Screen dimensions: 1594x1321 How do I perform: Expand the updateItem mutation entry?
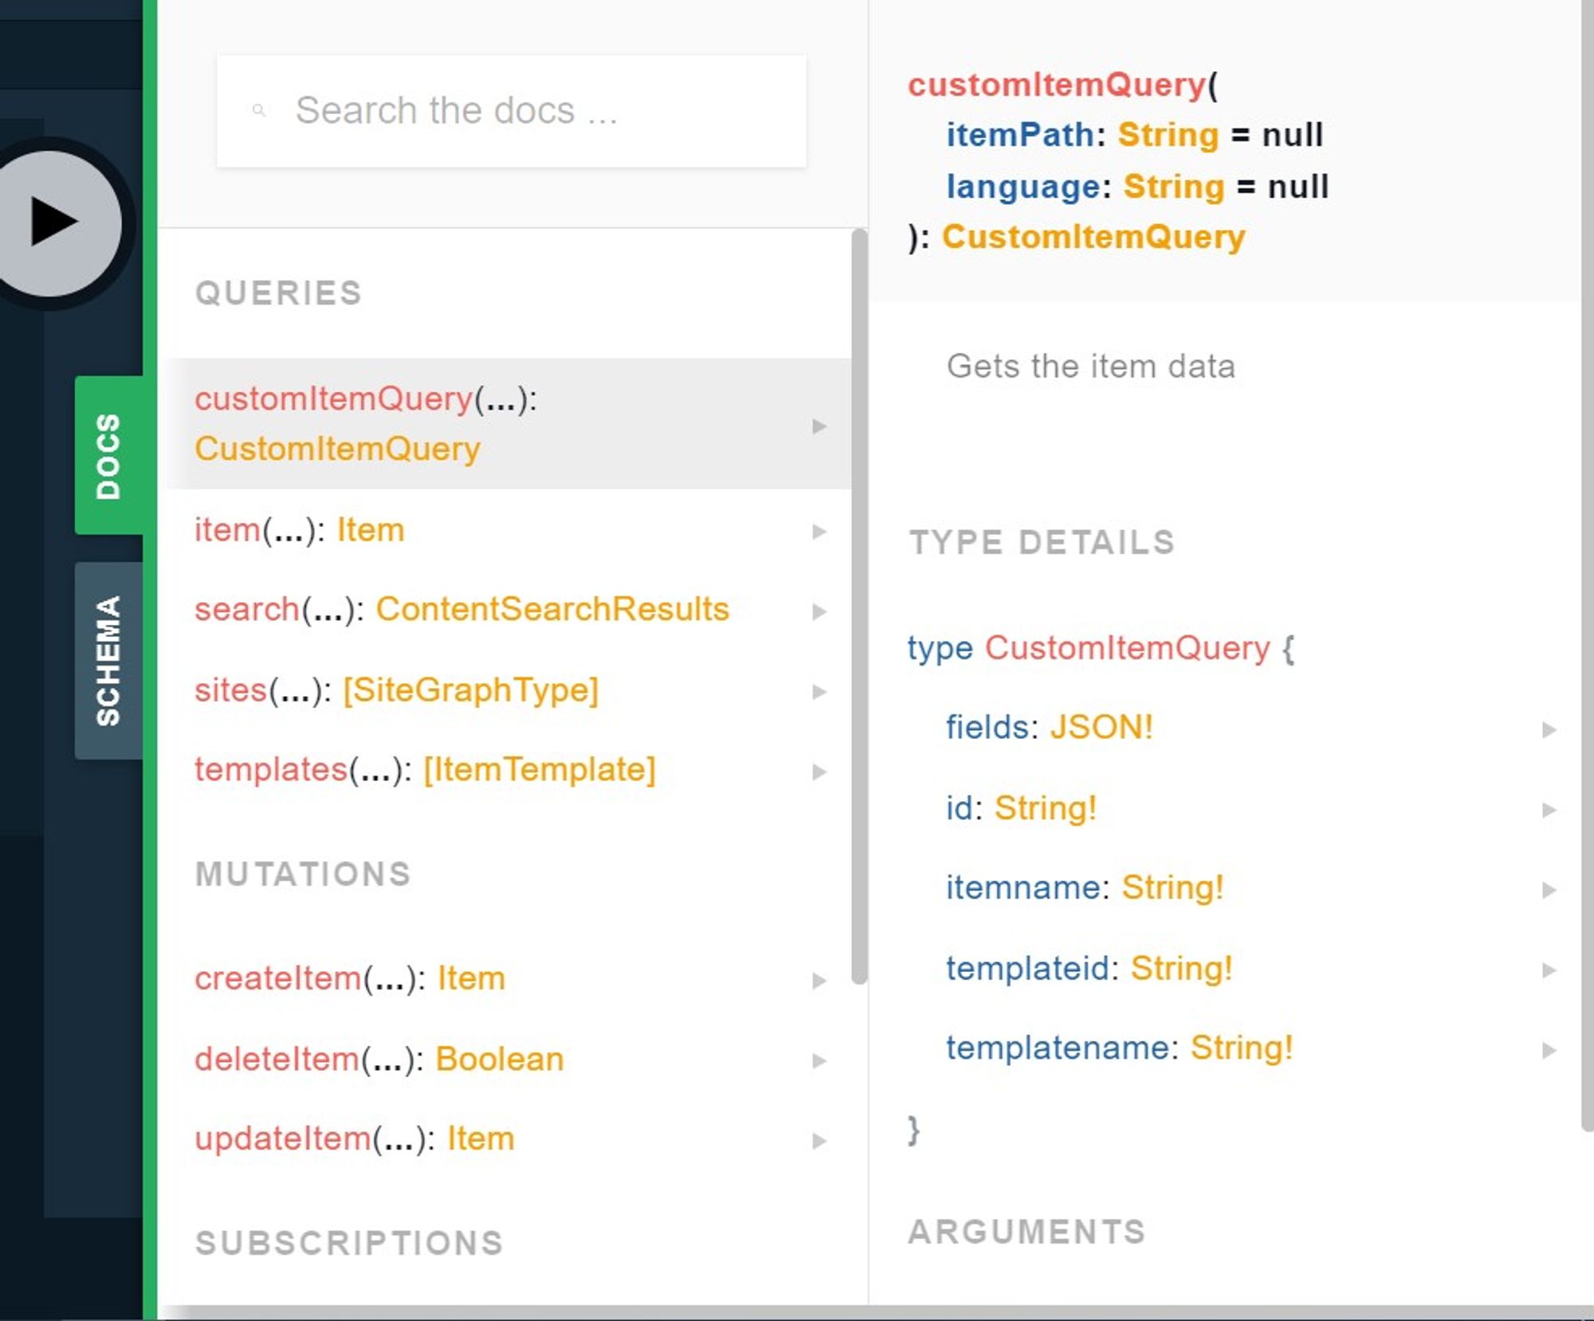pyautogui.click(x=819, y=1140)
